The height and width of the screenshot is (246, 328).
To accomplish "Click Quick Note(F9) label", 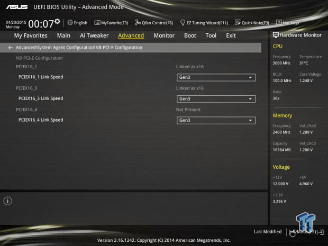I will point(256,23).
